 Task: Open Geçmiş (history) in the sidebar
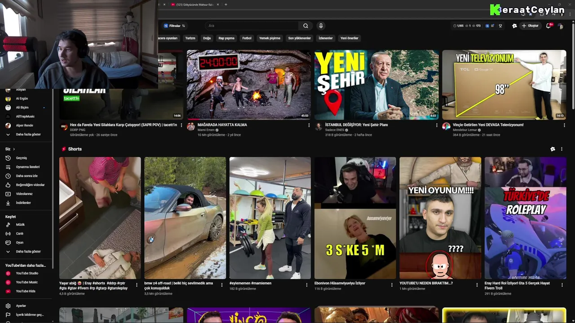point(22,158)
